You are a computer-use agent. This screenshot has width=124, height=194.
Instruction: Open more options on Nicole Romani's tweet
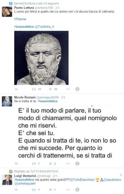coord(68,164)
